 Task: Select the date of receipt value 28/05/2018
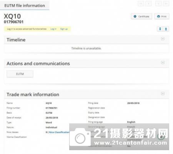52,118
